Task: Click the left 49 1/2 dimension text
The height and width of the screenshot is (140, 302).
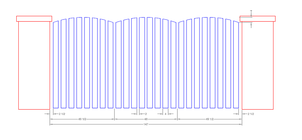Action: coord(82,119)
